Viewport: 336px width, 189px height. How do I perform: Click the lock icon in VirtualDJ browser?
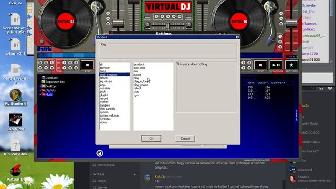point(100,153)
